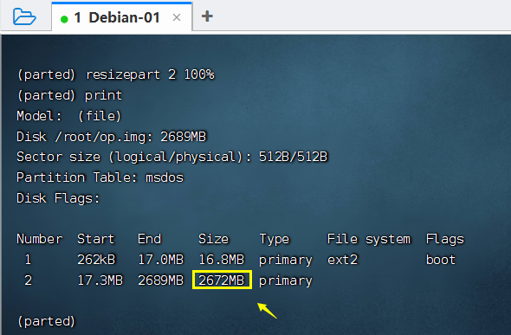
Task: Click the 'File system' column header
Action: (369, 239)
